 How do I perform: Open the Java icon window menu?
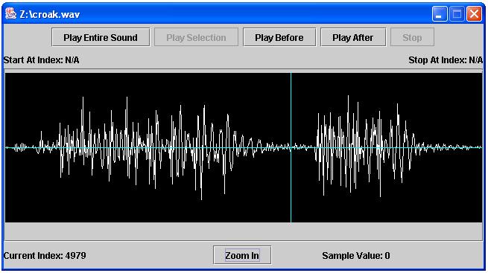click(10, 13)
